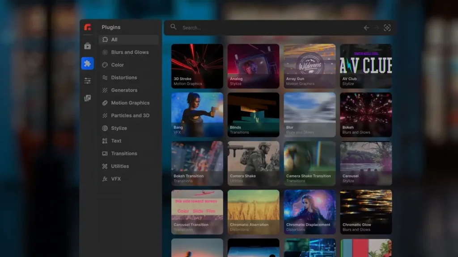The width and height of the screenshot is (458, 257).
Task: Open the Blurs and Glows category
Action: click(129, 52)
